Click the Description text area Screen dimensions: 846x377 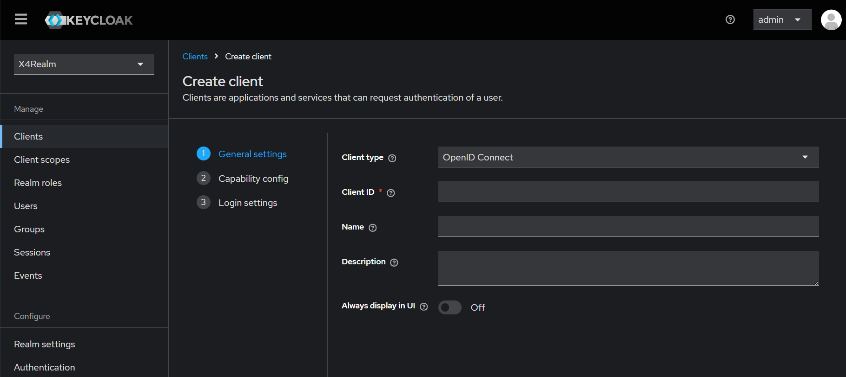[x=628, y=268]
